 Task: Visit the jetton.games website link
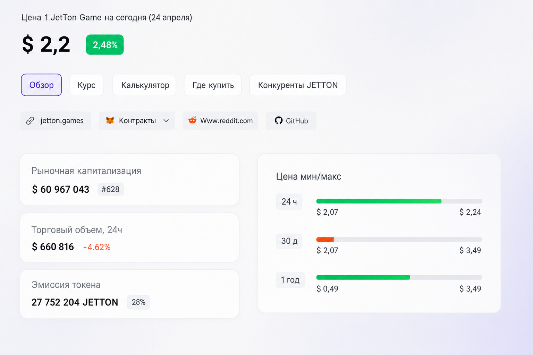(x=56, y=121)
